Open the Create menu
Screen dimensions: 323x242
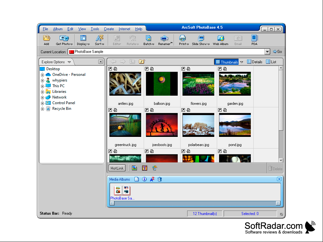pos(109,29)
